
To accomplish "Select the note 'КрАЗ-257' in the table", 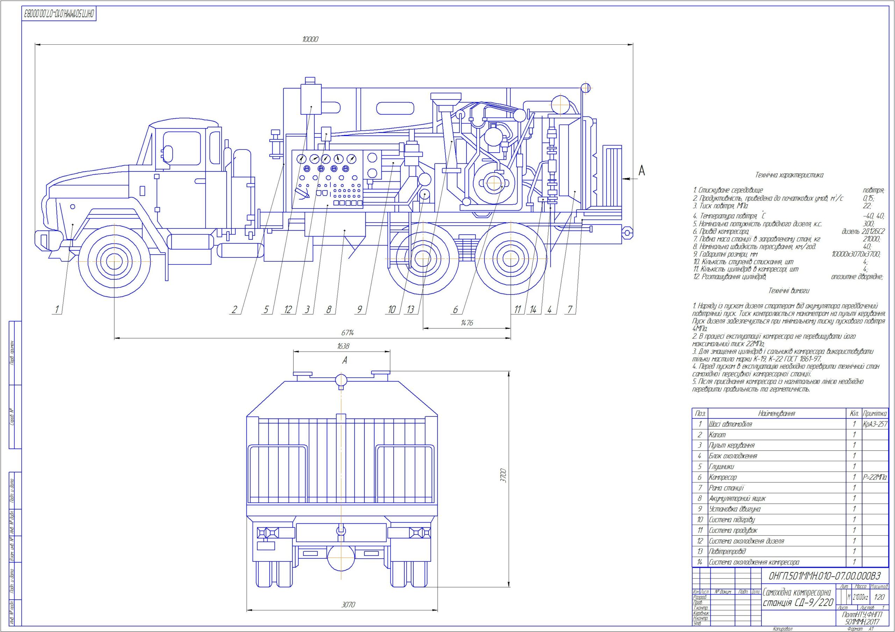I will pos(875,424).
